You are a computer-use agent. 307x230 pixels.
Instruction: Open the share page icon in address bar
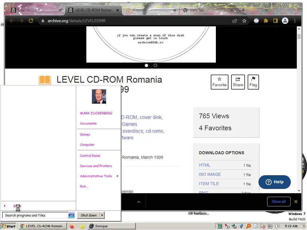pos(235,21)
